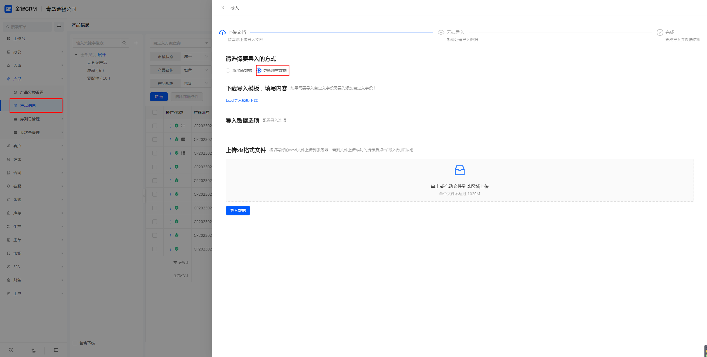Check the first product row checkbox
The width and height of the screenshot is (707, 357).
[x=155, y=126]
